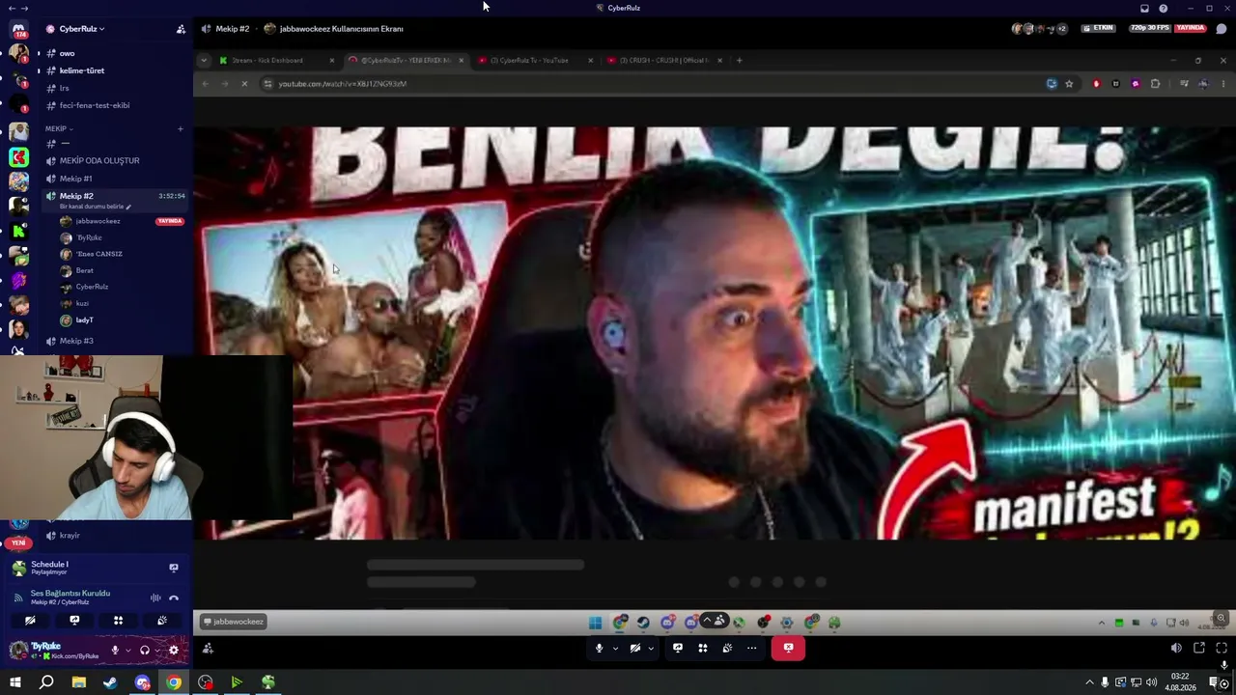Open the activities icon in the call control bar

tap(703, 648)
